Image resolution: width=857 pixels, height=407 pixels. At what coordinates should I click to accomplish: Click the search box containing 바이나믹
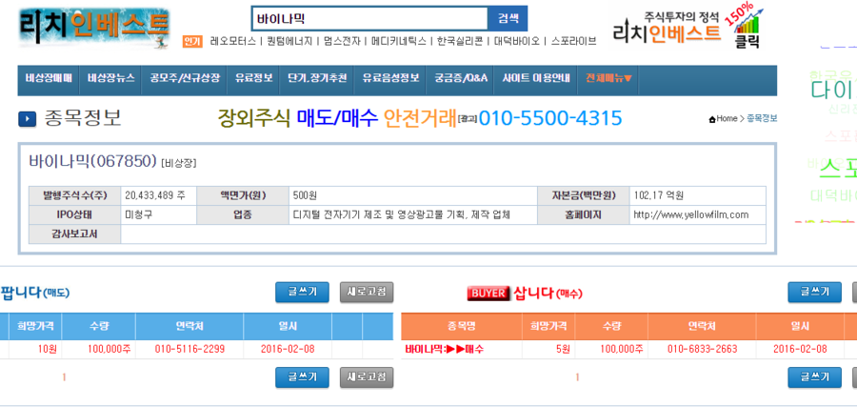coord(369,19)
